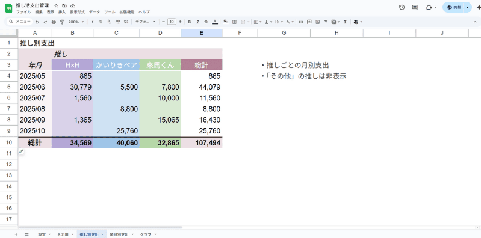Open the 200% zoom dropdown
Screen dimensions: 481x238
pyautogui.click(x=76, y=22)
